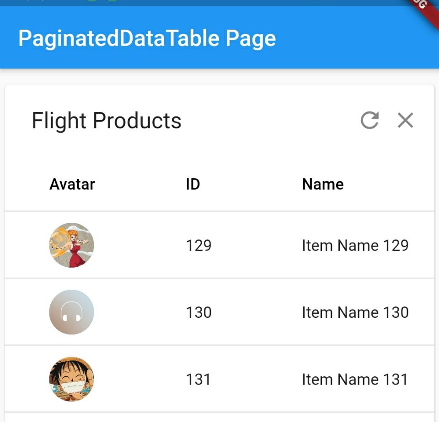
Task: Click the X icon in table header
Action: (x=405, y=121)
